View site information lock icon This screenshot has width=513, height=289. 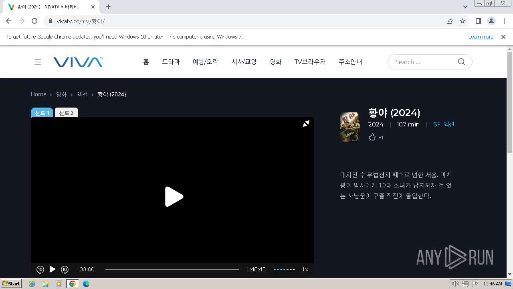point(50,21)
